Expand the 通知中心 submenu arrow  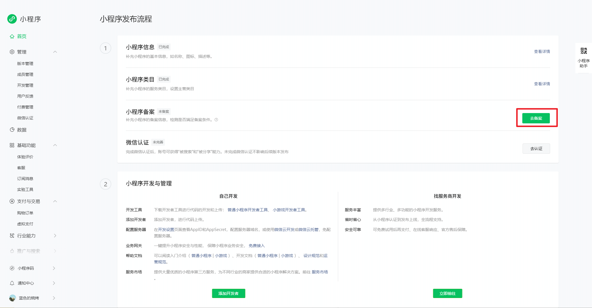click(x=54, y=283)
